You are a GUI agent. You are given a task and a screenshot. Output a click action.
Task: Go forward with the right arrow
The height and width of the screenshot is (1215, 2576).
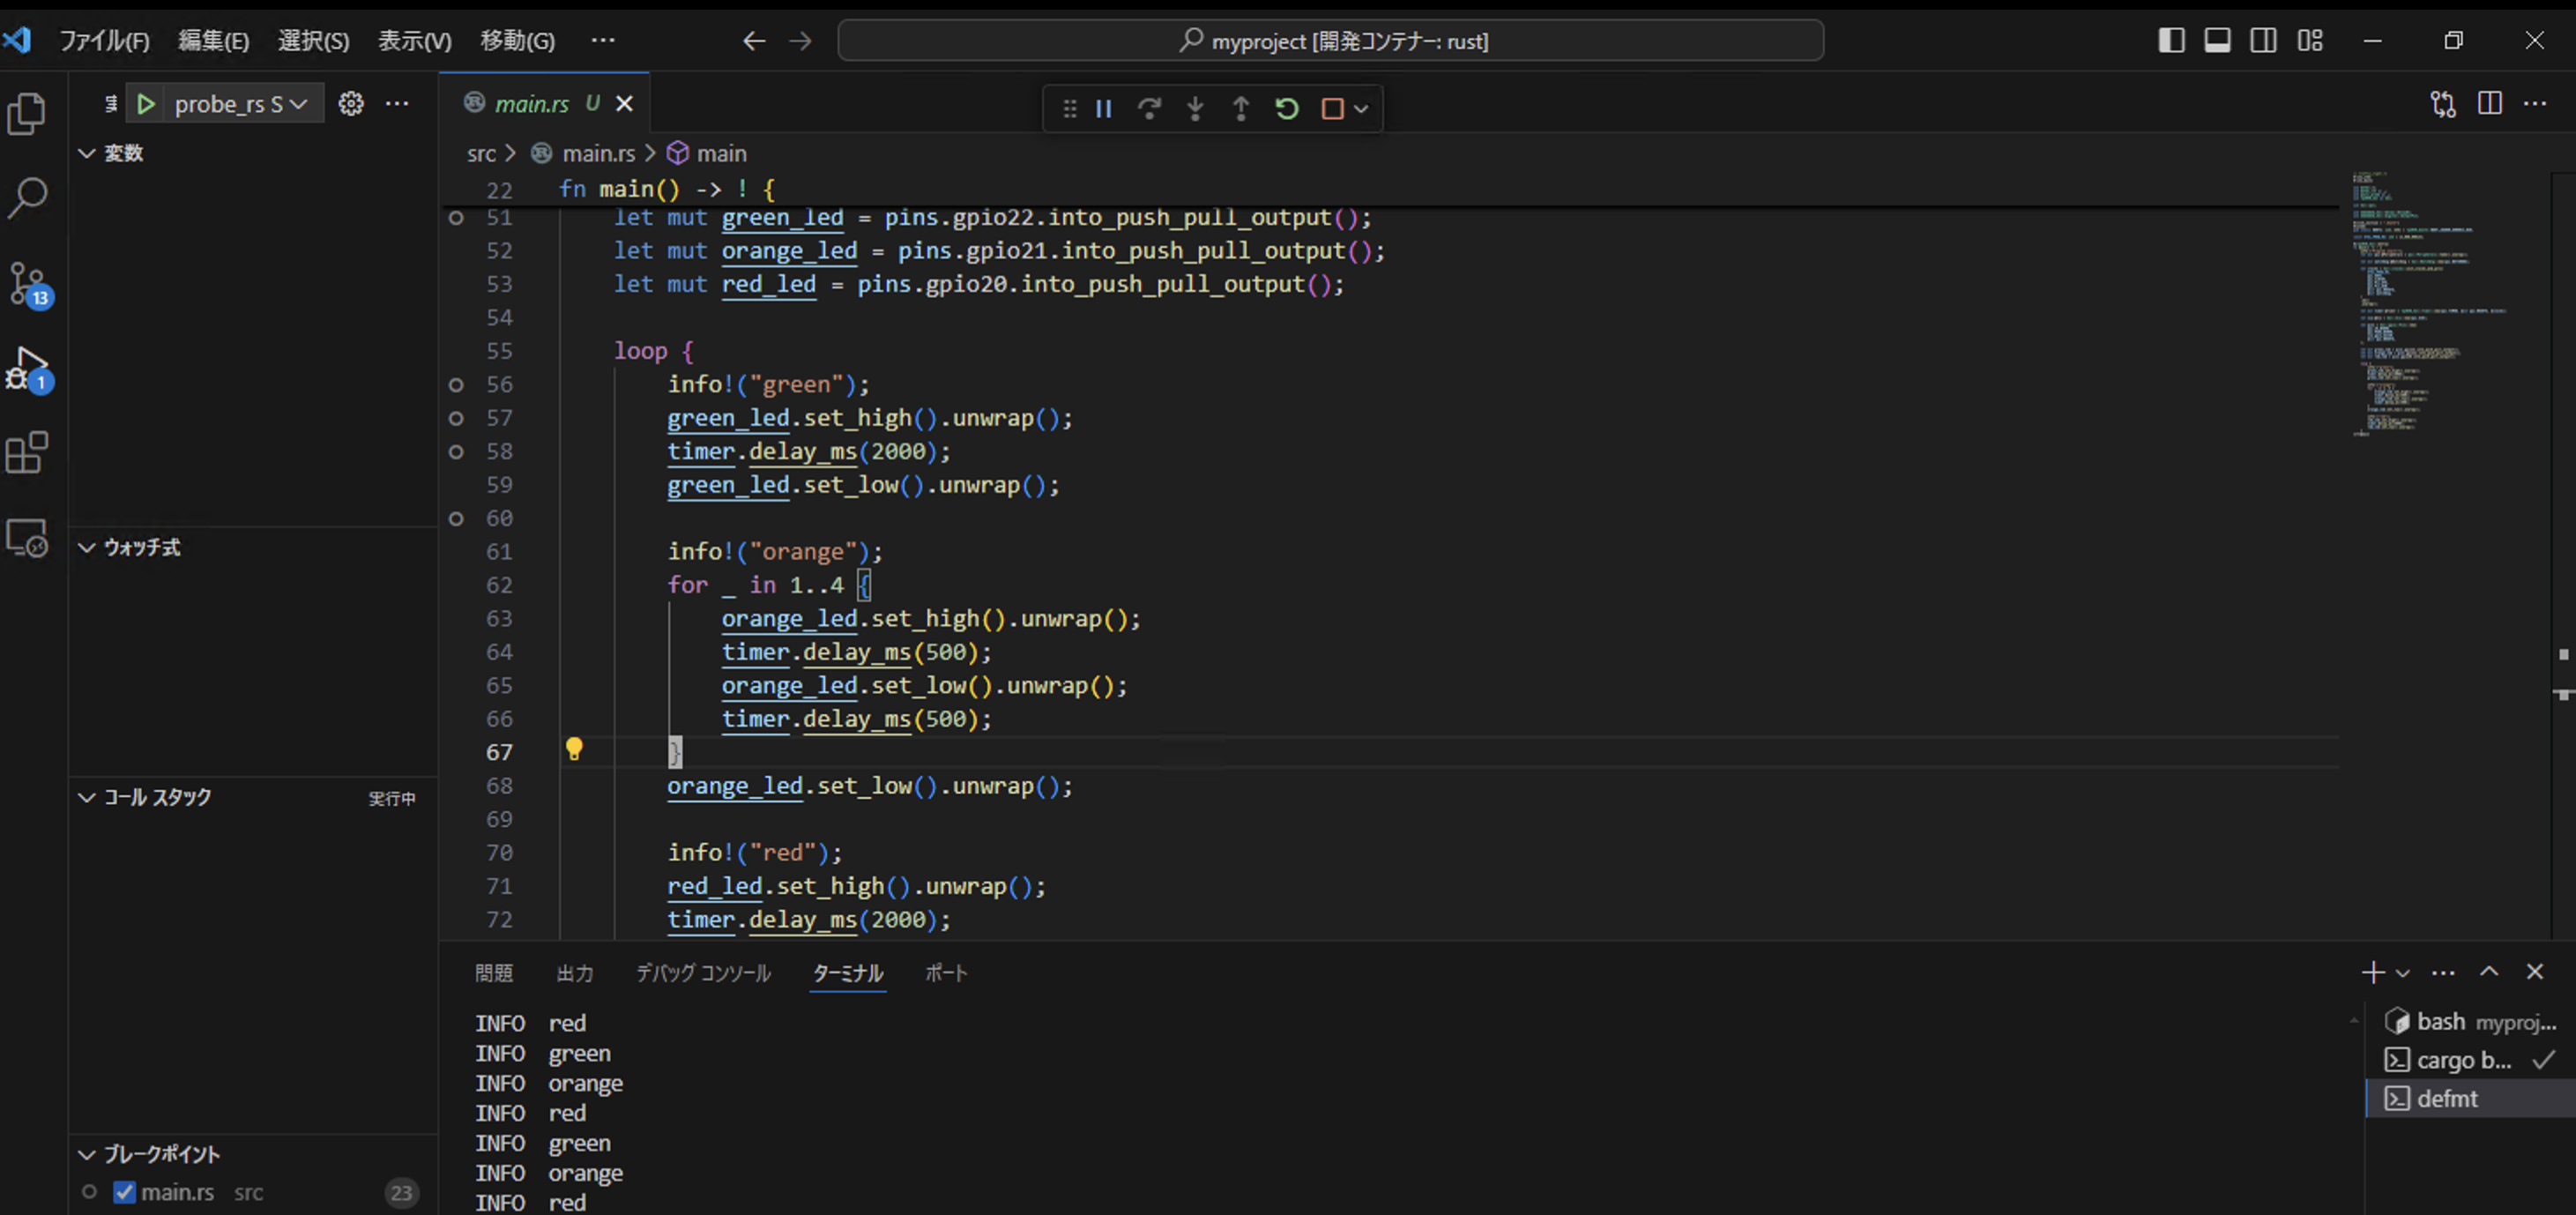[800, 41]
